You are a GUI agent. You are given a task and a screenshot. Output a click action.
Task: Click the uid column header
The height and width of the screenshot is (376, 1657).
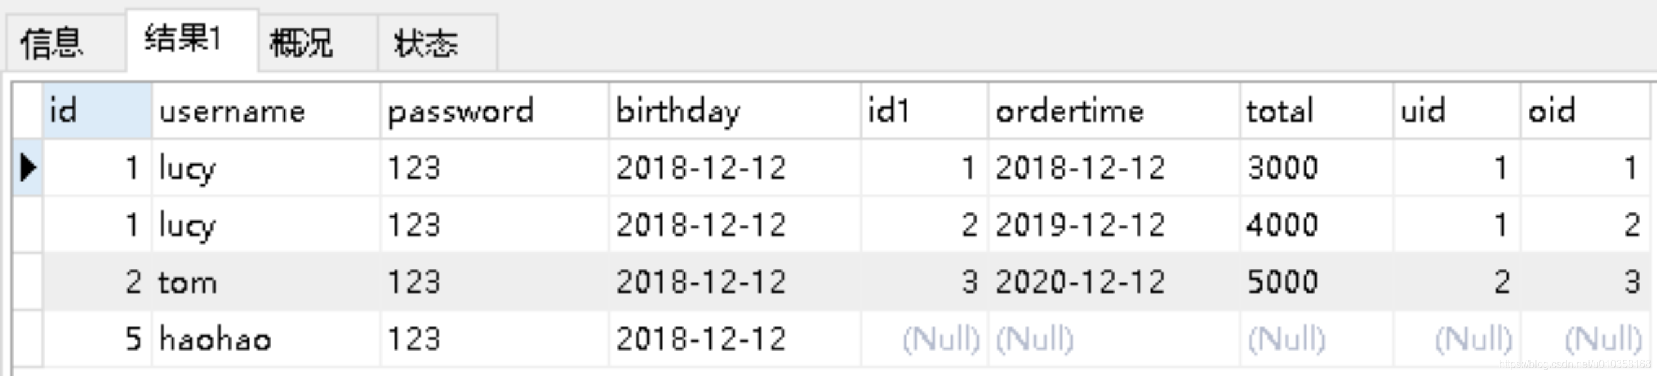(x=1456, y=111)
